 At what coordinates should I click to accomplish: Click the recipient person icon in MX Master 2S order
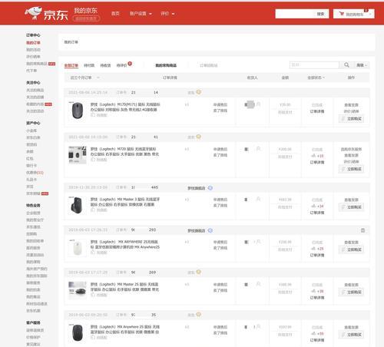[x=259, y=284]
